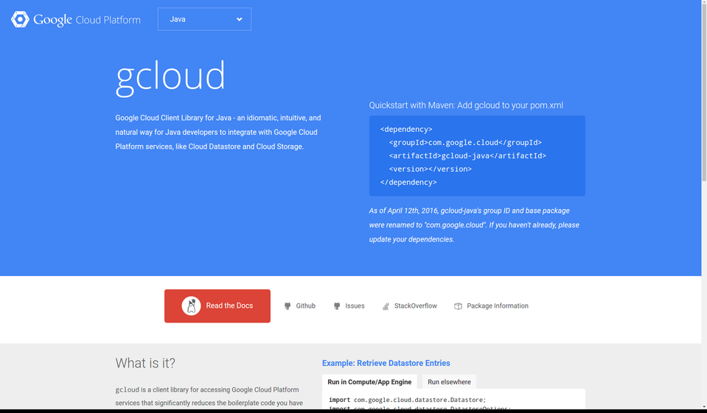Click the vertical page scrollbar thumb
Screen dimensions: 707x413
704,91
